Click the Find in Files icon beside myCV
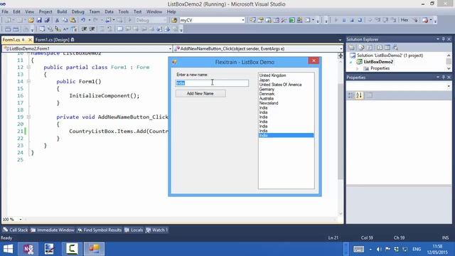The image size is (455, 256). pos(174,20)
